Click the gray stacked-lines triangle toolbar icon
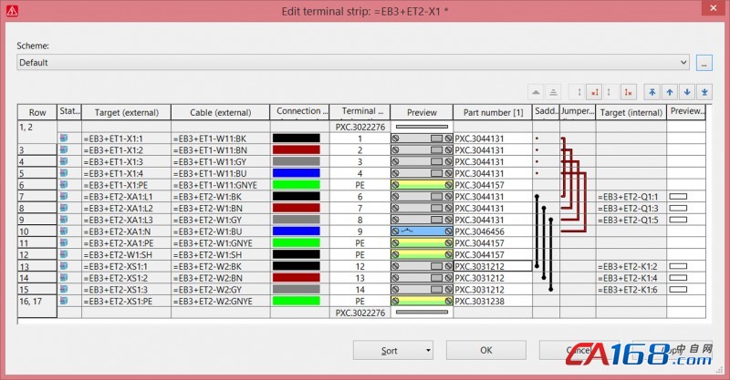Viewport: 730px width, 380px height. click(x=553, y=92)
